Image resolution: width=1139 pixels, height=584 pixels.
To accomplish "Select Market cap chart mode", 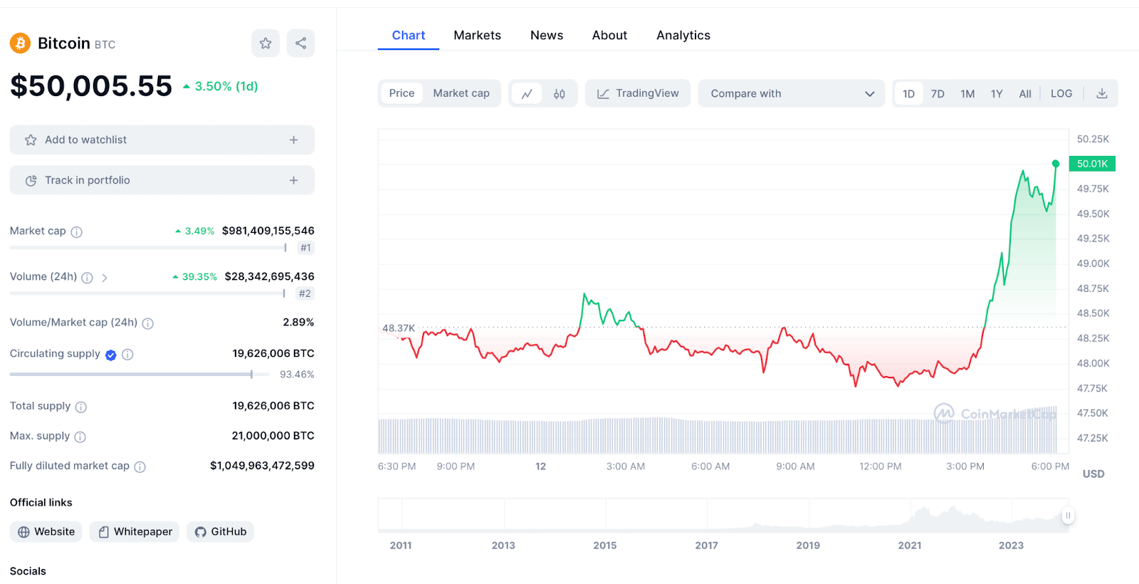I will click(461, 94).
